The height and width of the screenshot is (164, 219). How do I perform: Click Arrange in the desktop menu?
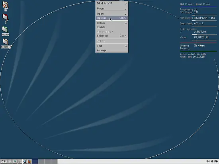tap(112, 50)
